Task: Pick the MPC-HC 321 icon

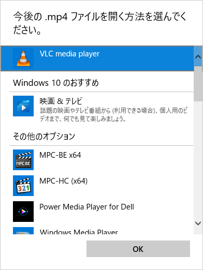Action: 23,186
